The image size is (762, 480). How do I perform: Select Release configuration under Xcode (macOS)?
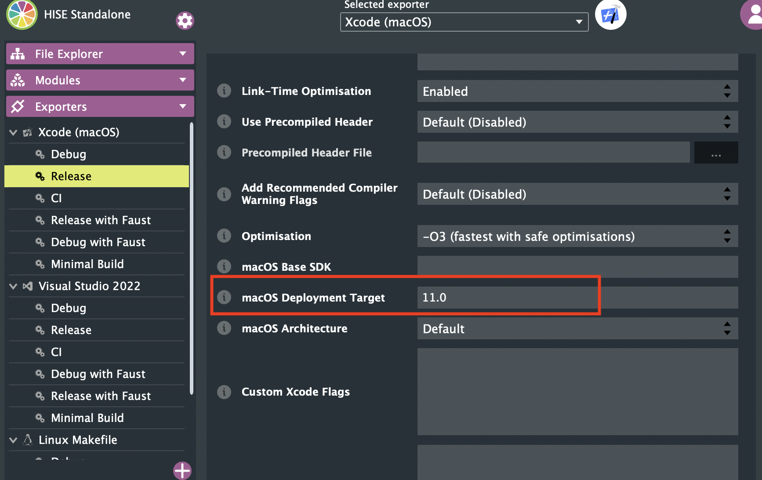click(x=97, y=176)
